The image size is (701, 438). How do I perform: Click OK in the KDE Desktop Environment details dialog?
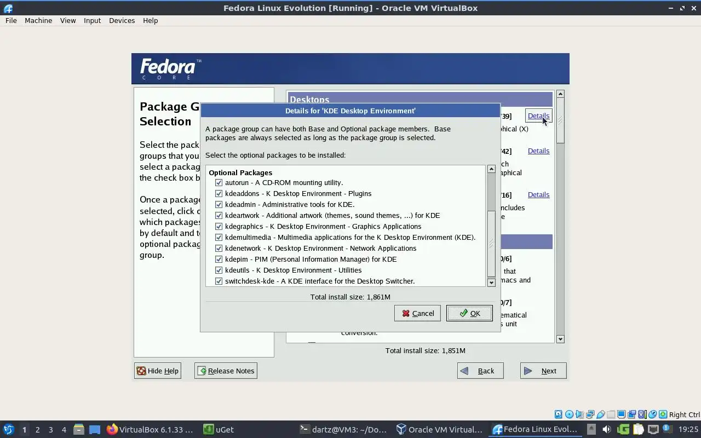click(x=469, y=313)
